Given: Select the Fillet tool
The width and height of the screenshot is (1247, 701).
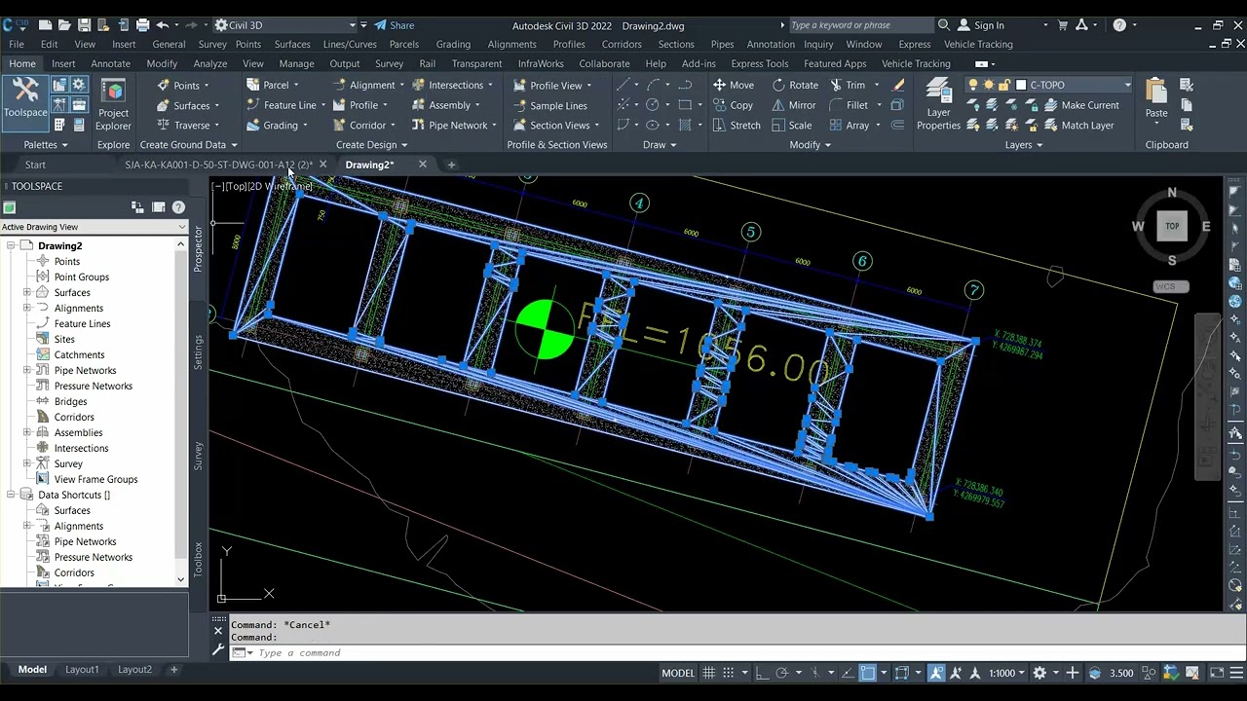Looking at the screenshot, I should [x=849, y=105].
